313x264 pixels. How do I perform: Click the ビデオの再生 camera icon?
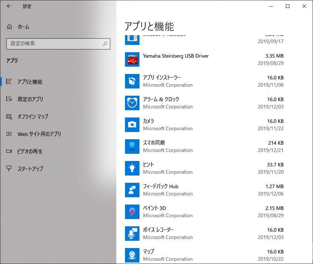(9, 151)
